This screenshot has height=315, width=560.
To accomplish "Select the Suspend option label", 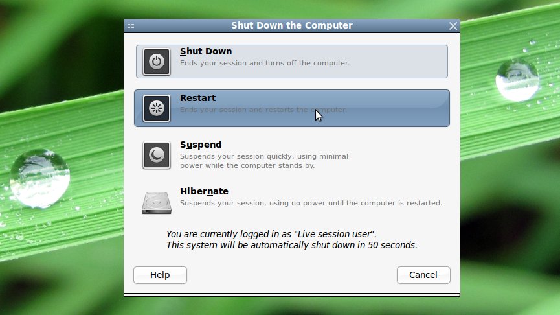I will 201,145.
